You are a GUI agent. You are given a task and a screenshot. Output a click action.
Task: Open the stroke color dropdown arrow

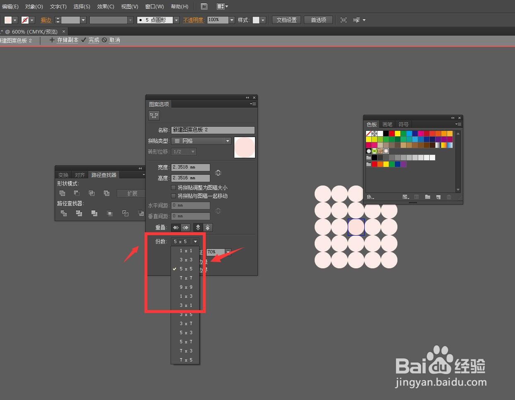coord(32,20)
